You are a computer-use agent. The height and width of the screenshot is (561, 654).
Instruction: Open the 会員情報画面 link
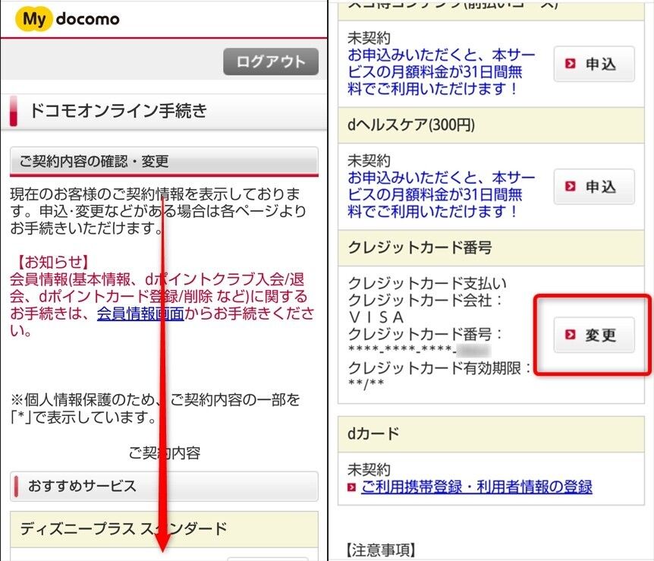pos(140,314)
